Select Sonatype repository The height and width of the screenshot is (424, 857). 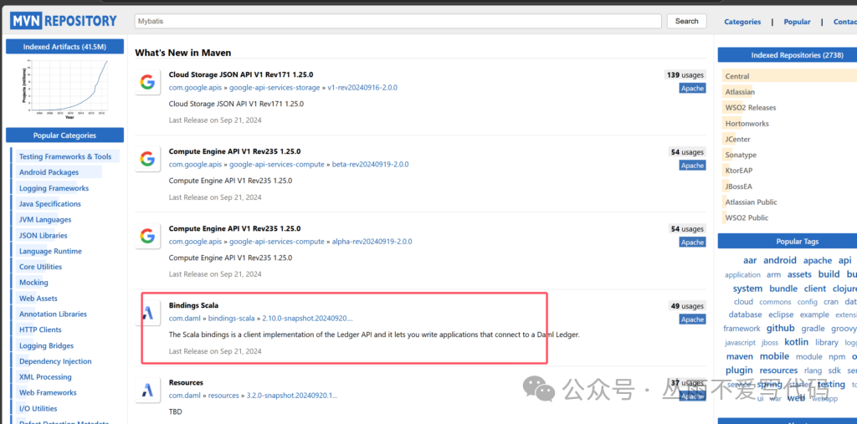coord(741,155)
